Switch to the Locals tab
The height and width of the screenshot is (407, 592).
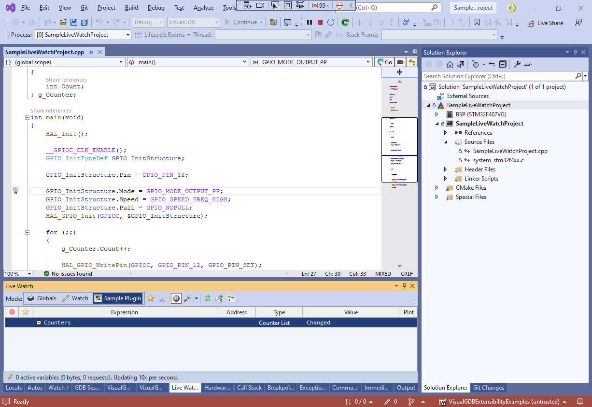(x=14, y=388)
